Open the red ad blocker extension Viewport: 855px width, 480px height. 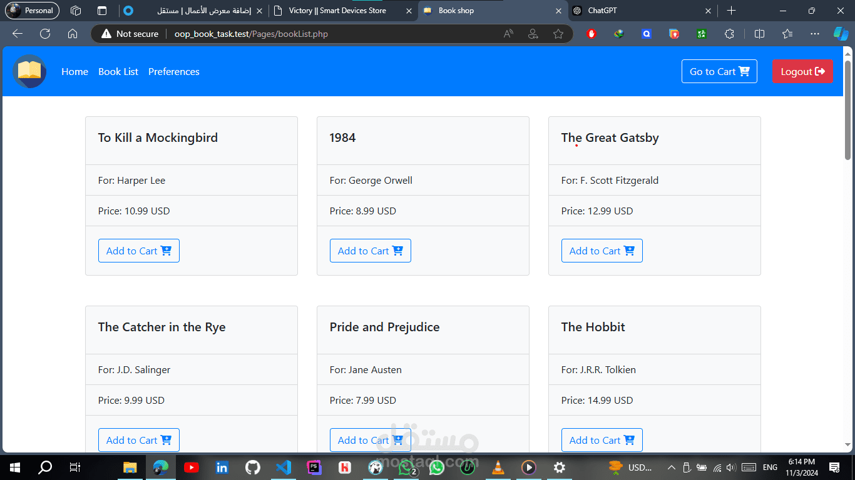pos(591,34)
